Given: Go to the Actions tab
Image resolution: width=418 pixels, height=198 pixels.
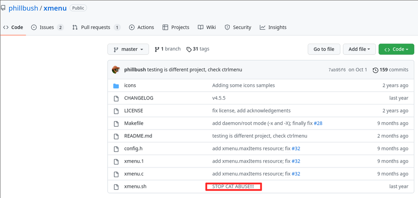Looking at the screenshot, I should [x=142, y=27].
